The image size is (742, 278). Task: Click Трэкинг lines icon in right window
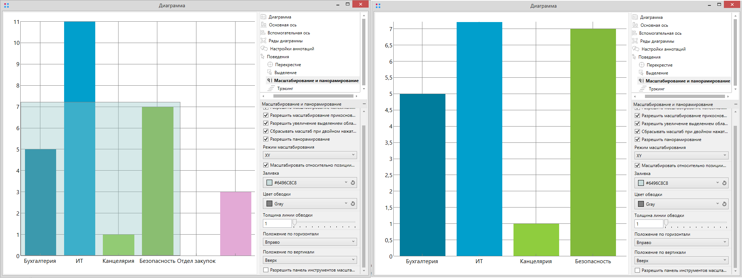tap(643, 89)
